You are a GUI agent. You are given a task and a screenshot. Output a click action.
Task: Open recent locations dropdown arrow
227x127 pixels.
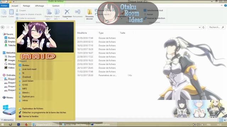[12, 27]
